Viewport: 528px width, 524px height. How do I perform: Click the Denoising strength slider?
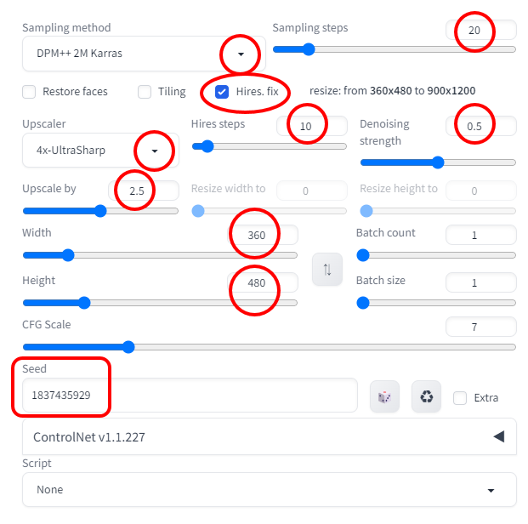(x=438, y=162)
